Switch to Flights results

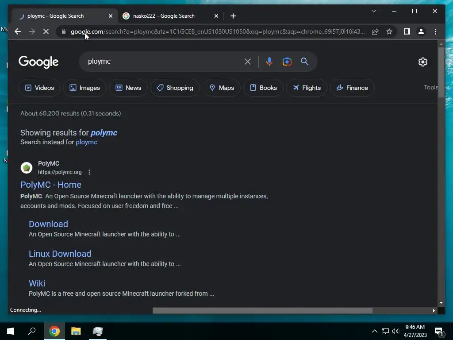(x=307, y=88)
